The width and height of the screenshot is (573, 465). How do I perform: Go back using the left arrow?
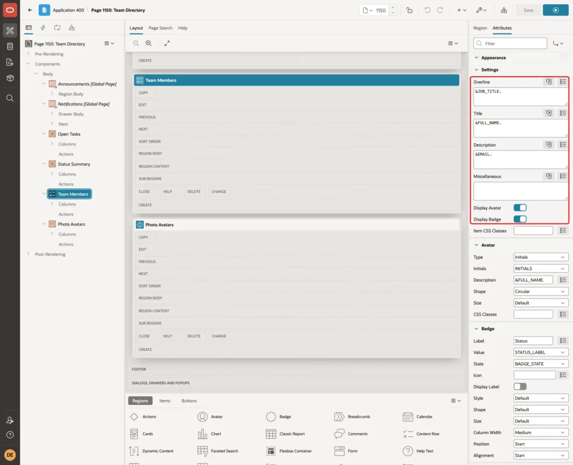30,10
